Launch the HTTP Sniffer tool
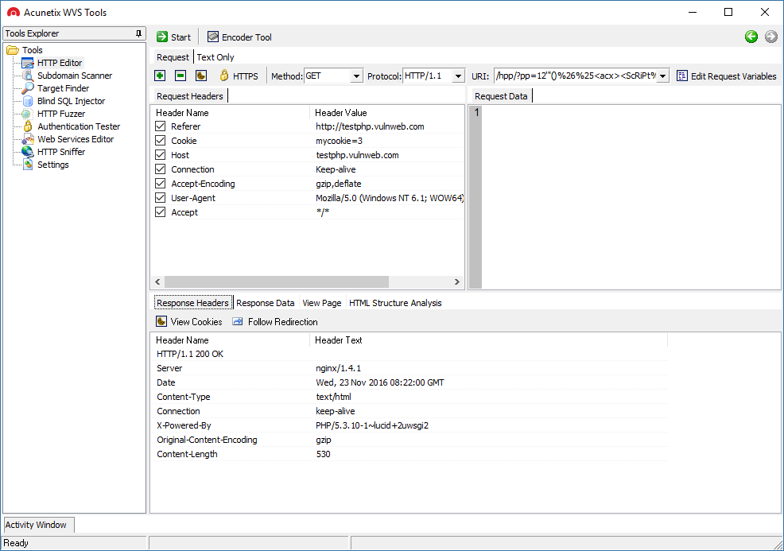The height and width of the screenshot is (551, 784). tap(61, 152)
